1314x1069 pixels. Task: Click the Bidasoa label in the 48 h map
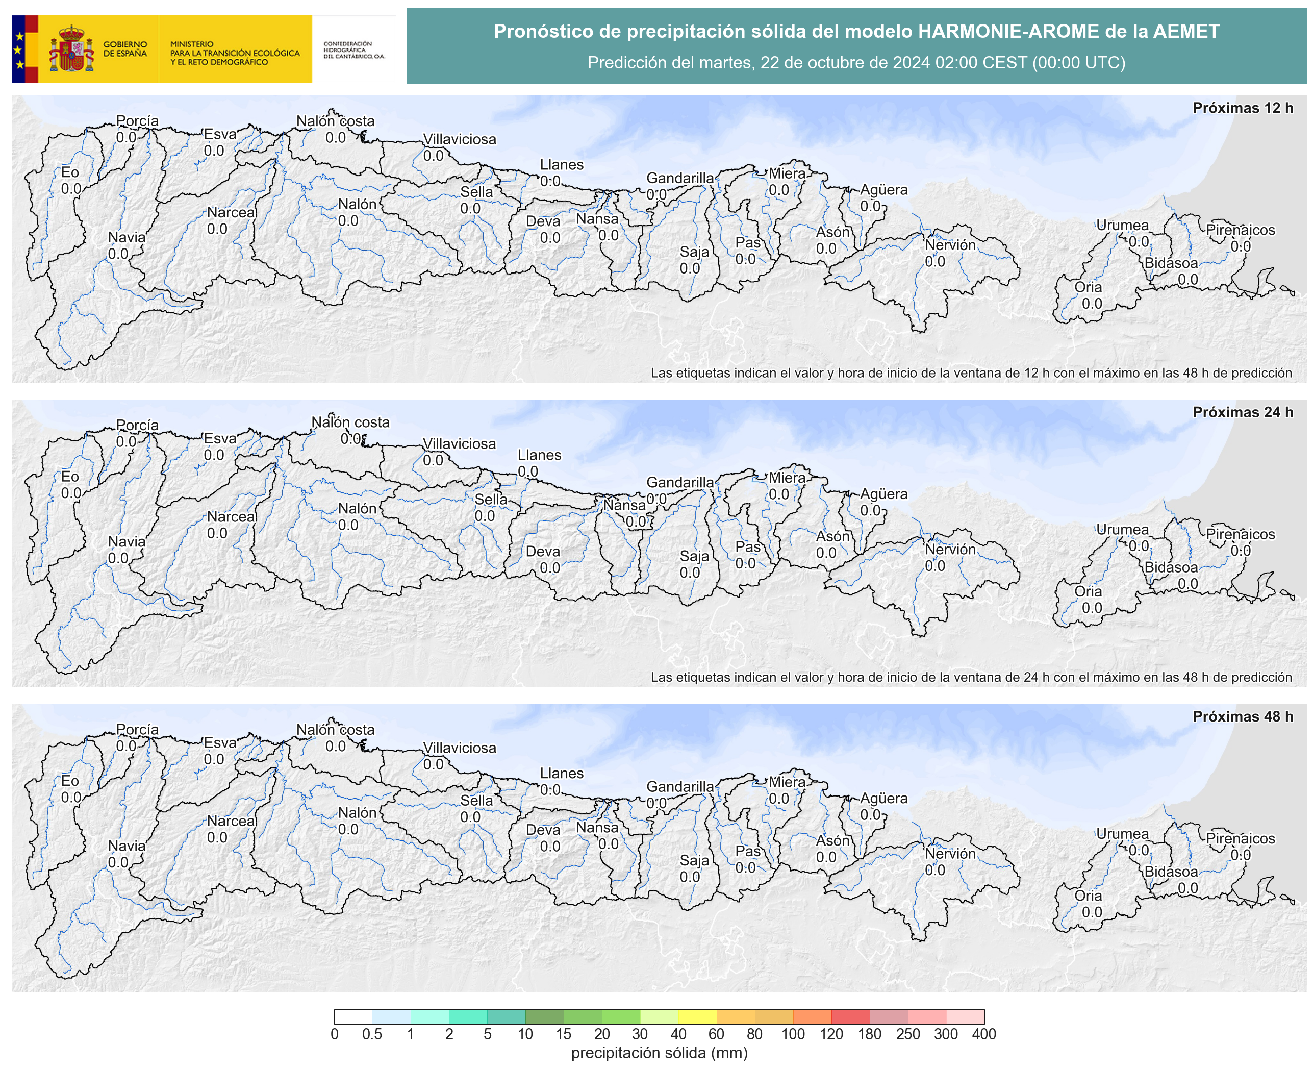[1171, 872]
